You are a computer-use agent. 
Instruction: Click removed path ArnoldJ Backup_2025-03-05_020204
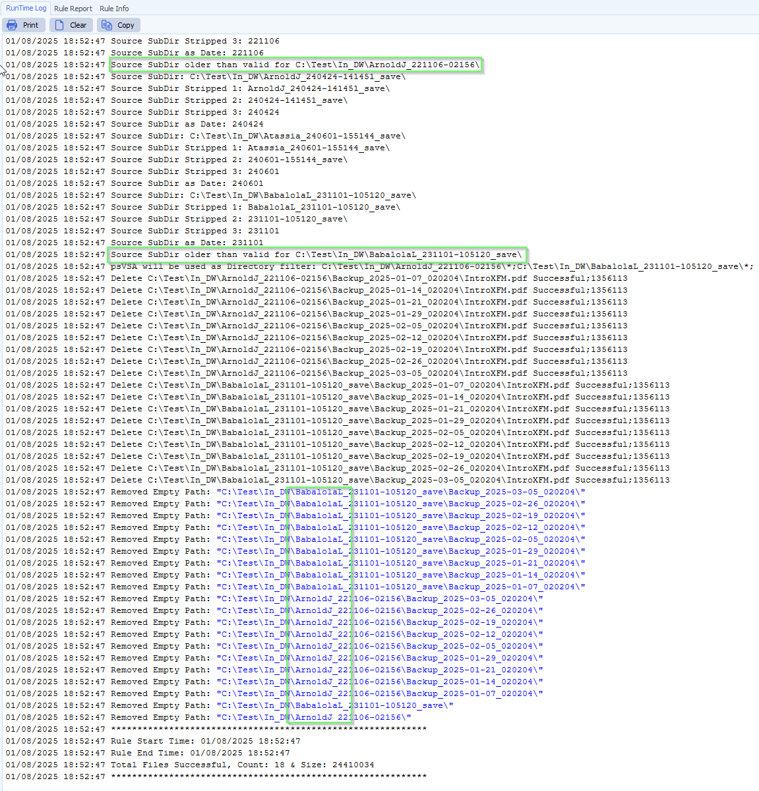click(380, 599)
